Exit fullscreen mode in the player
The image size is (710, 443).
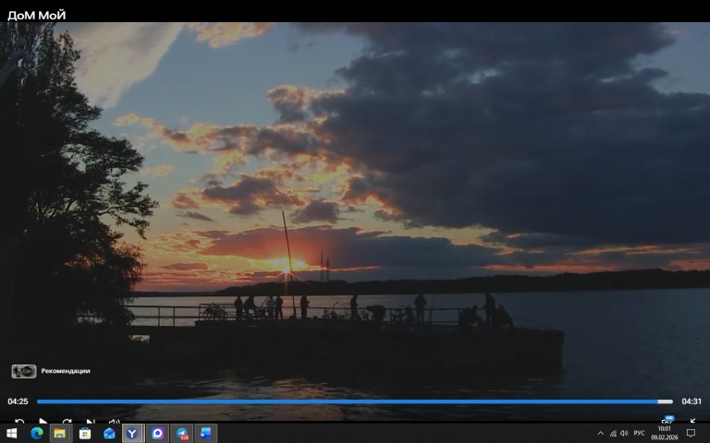tap(692, 421)
